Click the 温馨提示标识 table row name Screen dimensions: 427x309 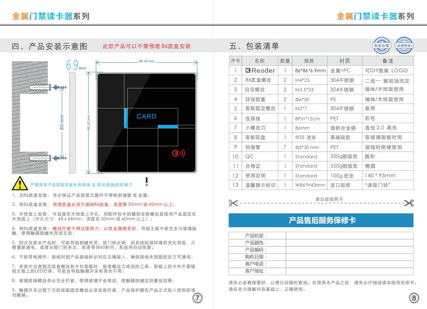coord(260,185)
